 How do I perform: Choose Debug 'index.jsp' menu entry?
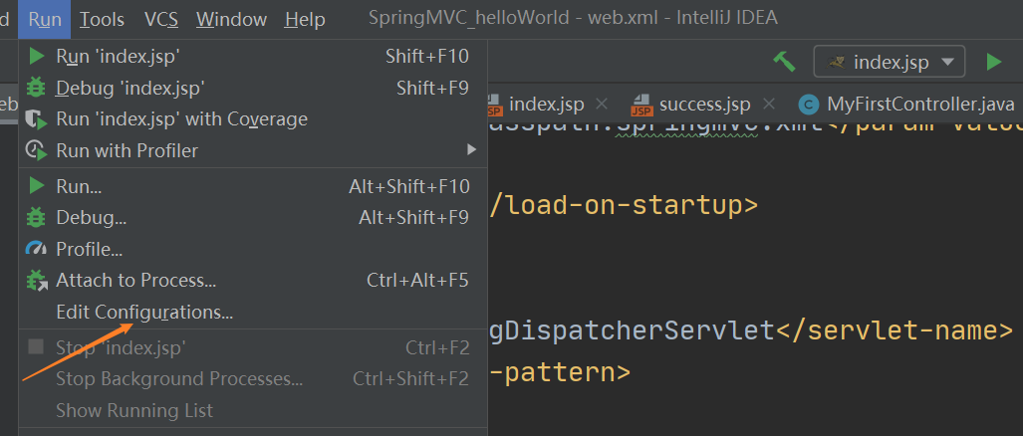253,88
